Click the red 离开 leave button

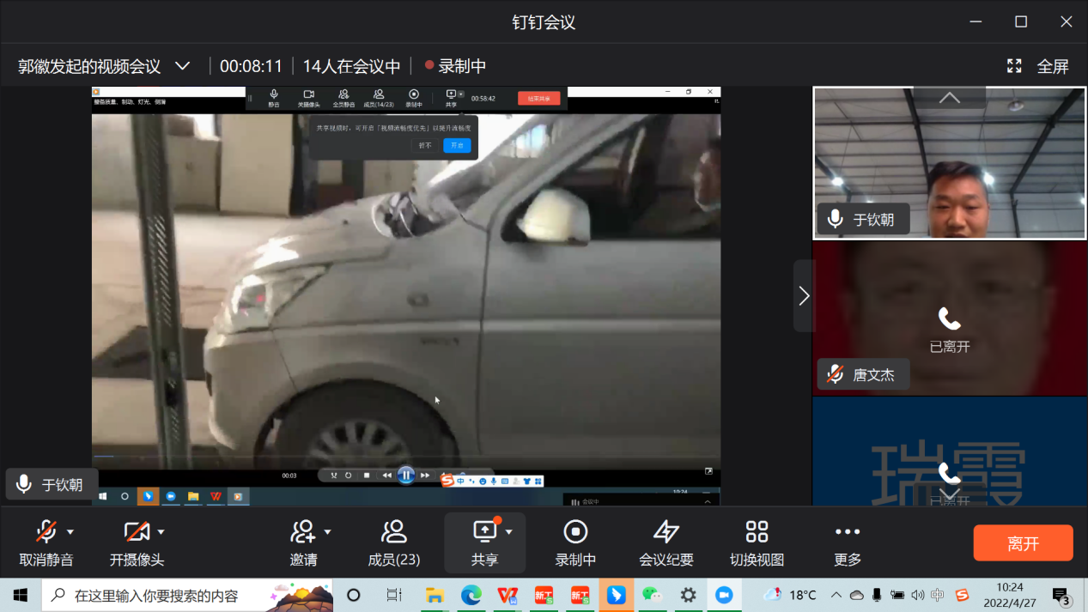1023,543
